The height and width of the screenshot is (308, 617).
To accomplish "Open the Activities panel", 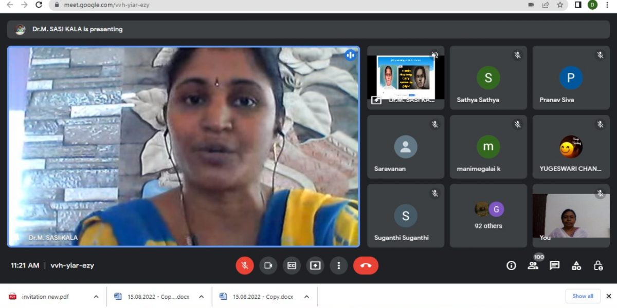I will (576, 265).
